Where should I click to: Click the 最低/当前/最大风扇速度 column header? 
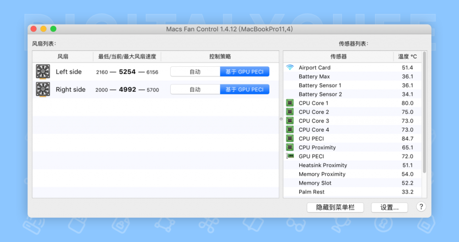[x=127, y=57]
